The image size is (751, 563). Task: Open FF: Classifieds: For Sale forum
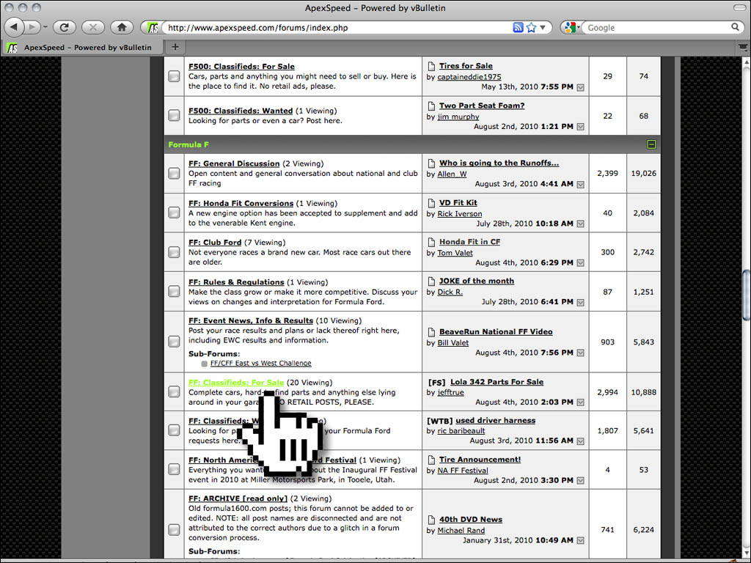click(236, 383)
